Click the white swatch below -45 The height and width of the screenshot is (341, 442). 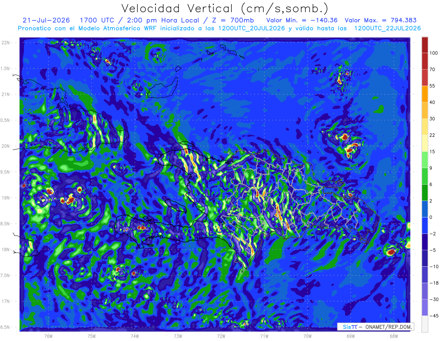click(x=425, y=324)
